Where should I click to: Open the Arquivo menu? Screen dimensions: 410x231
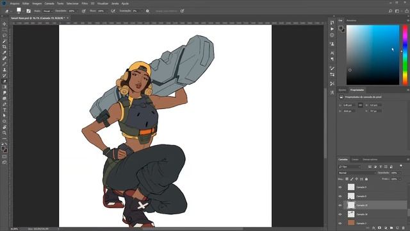(x=15, y=4)
